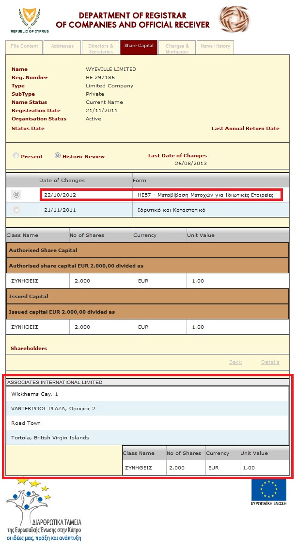Choose the 22/10/2012 change row radio button

(x=17, y=195)
